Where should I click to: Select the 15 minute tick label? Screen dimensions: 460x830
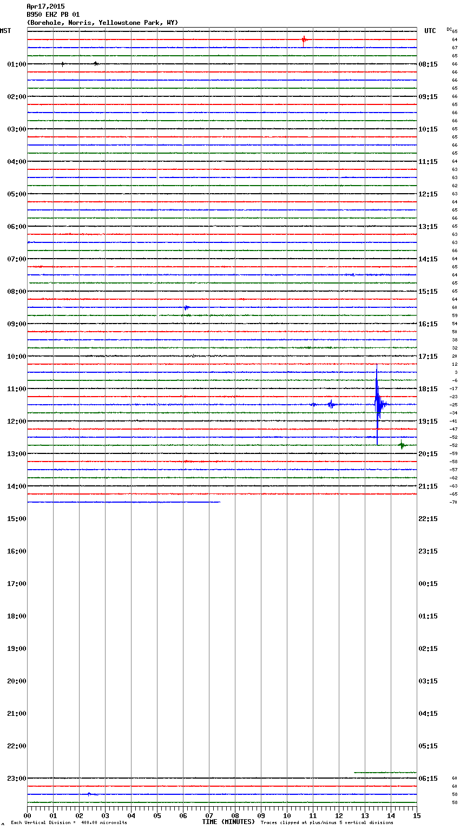coord(417,815)
